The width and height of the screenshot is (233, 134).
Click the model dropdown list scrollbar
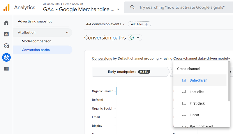click(229, 81)
